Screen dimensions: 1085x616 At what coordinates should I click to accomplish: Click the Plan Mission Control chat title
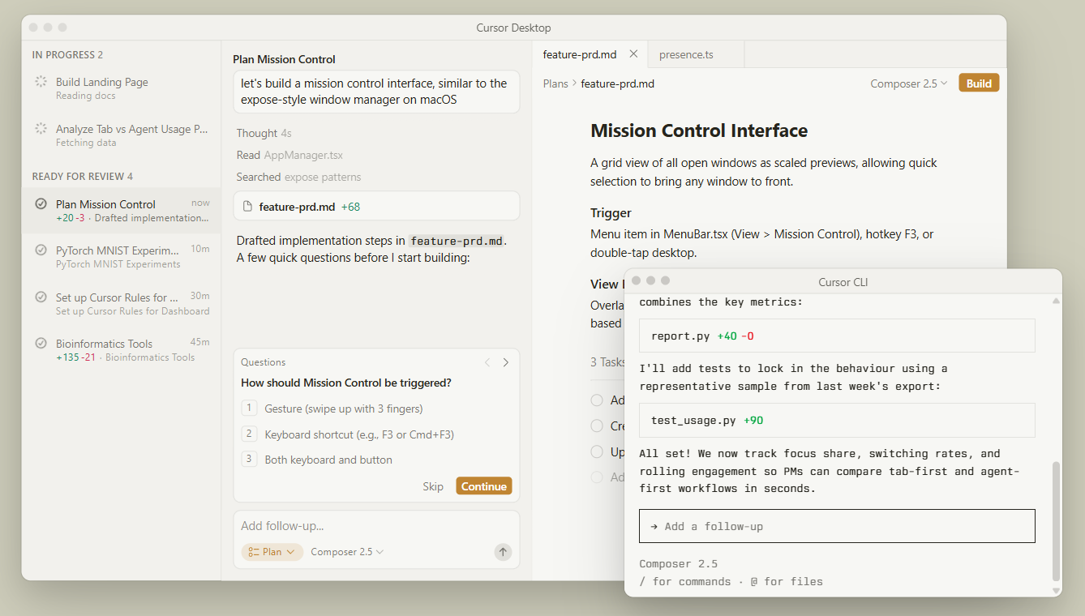(284, 59)
